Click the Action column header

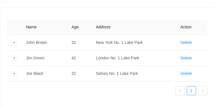pyautogui.click(x=186, y=27)
